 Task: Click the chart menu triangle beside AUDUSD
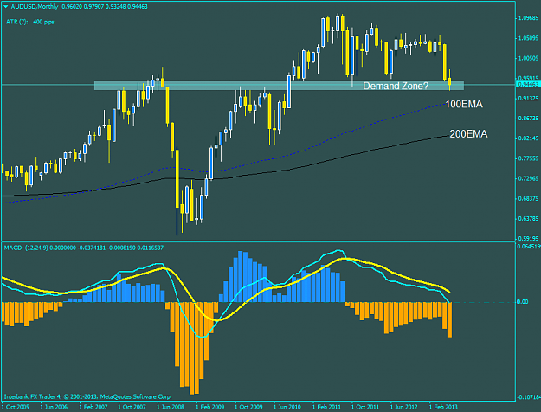click(5, 7)
